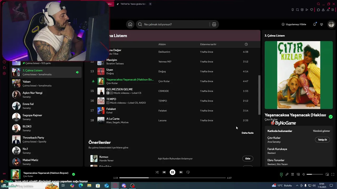
Task: Switch to the TikTok browser tab
Action: click(131, 4)
